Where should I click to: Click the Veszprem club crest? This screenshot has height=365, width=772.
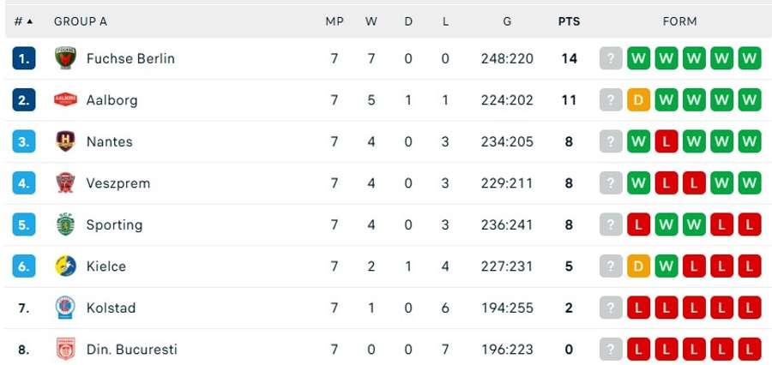coord(66,183)
